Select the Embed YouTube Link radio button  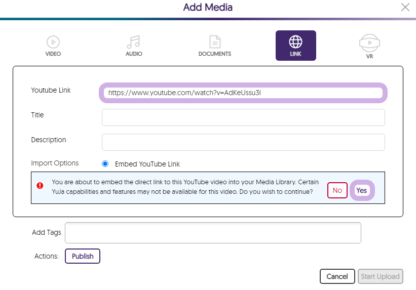[105, 164]
